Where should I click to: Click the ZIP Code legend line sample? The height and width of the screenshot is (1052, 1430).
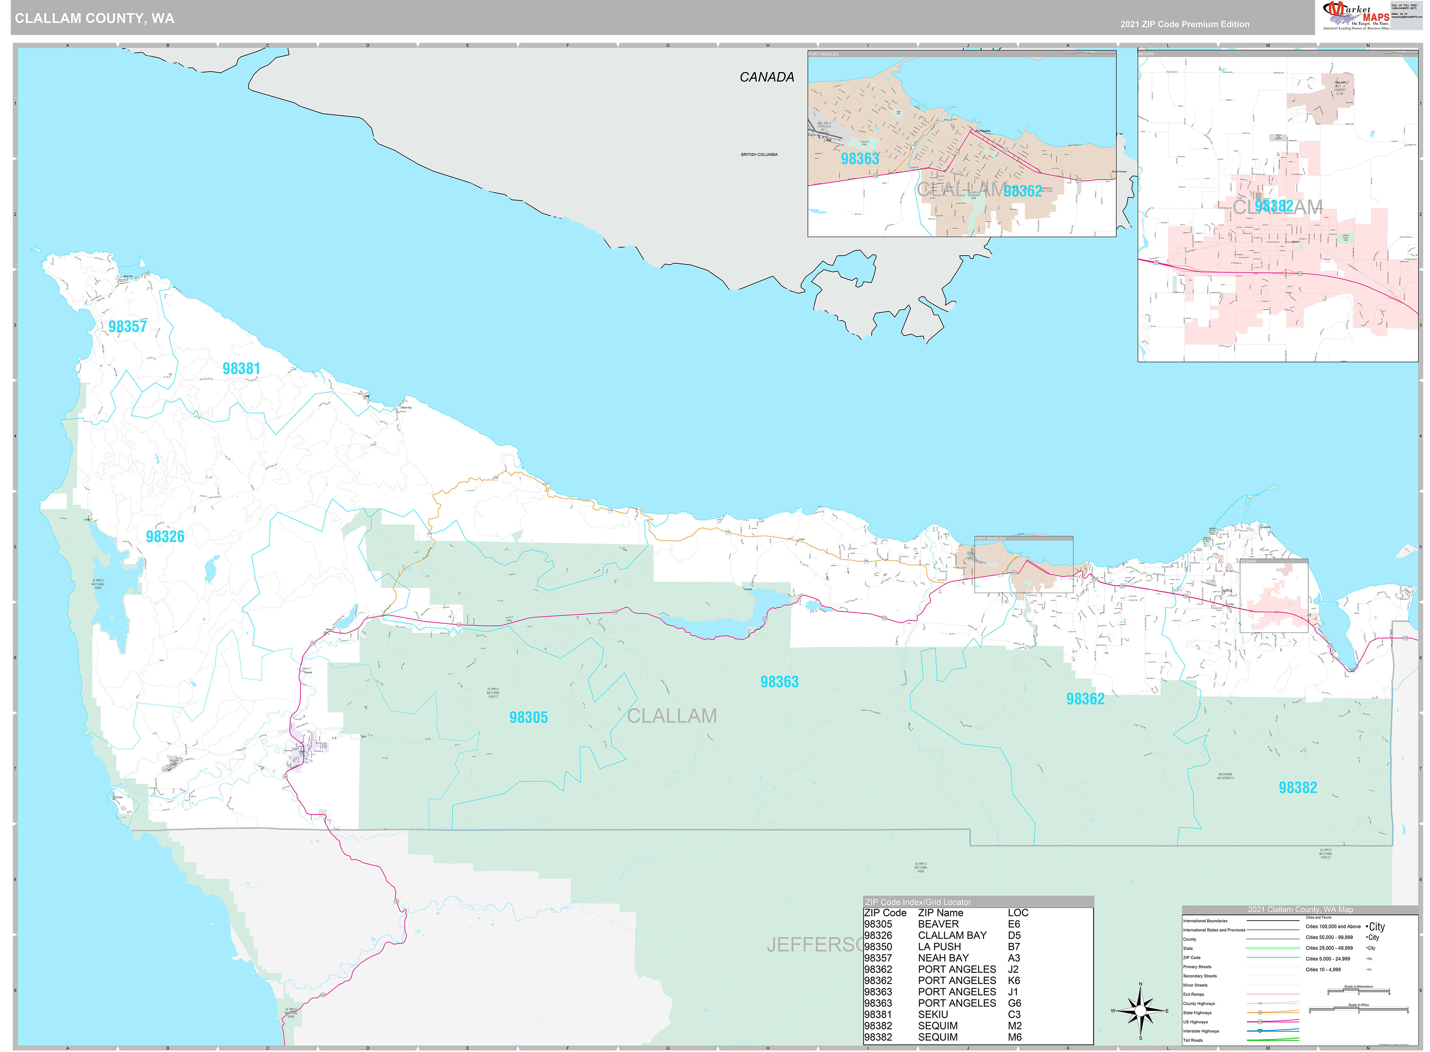pos(1268,958)
